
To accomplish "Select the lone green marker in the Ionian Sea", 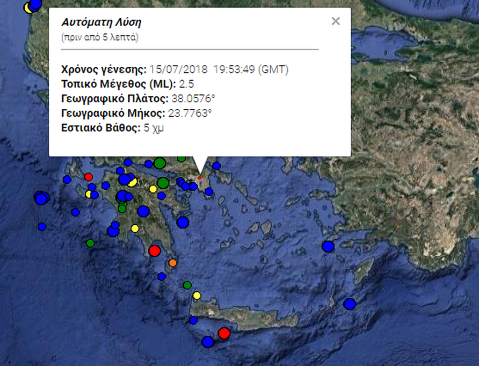I will pyautogui.click(x=90, y=243).
